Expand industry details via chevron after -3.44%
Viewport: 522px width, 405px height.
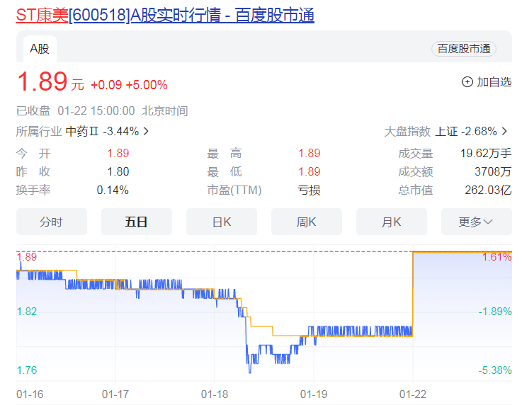click(x=146, y=132)
